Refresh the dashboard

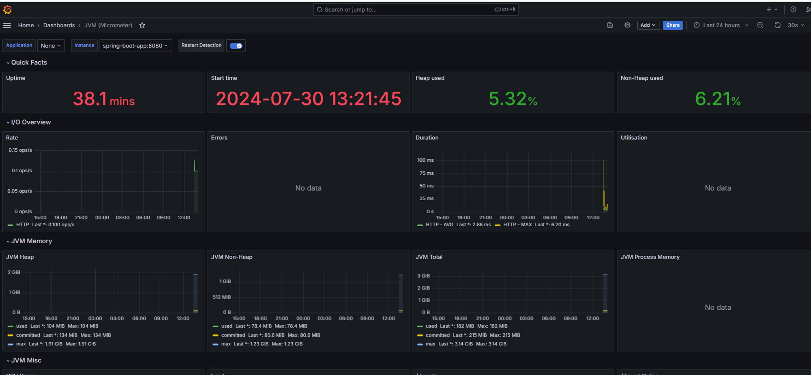(x=777, y=25)
